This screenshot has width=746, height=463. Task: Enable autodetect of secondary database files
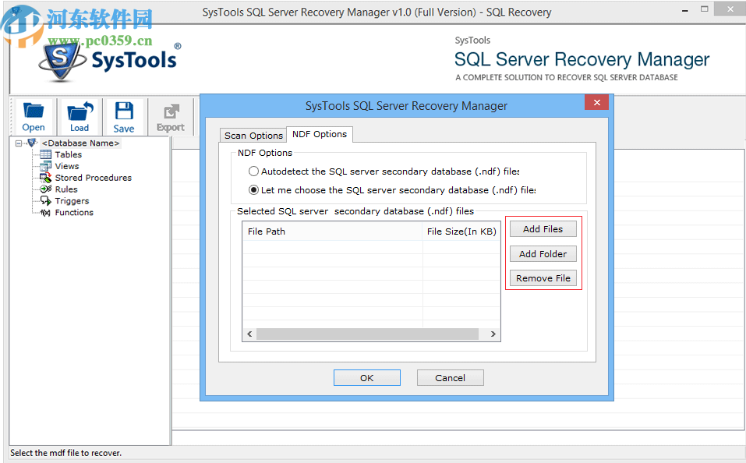(253, 171)
